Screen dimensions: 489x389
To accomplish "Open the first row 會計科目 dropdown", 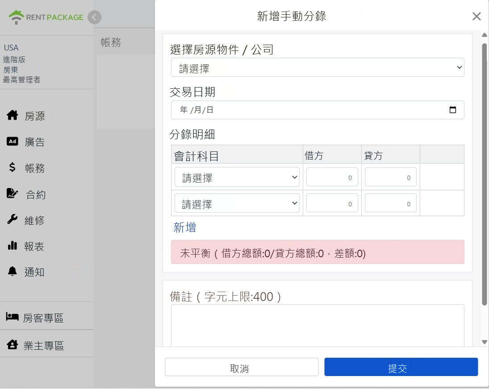I will point(237,177).
